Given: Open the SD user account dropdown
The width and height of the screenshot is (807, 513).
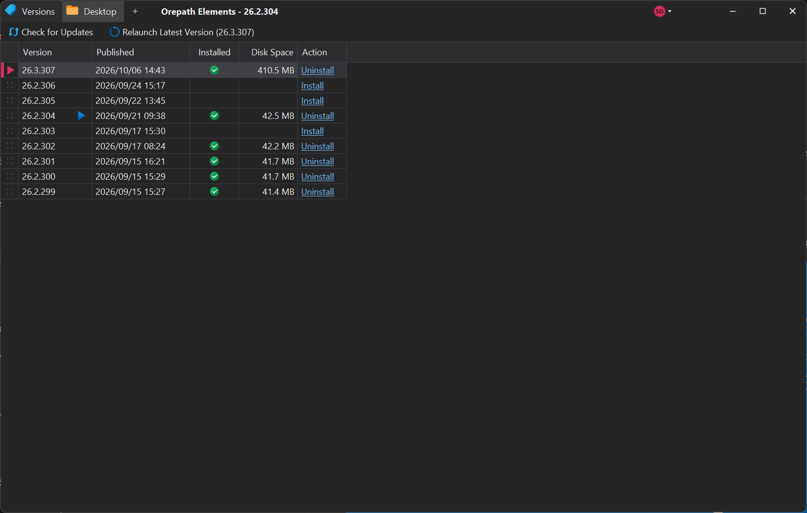Looking at the screenshot, I should (663, 11).
